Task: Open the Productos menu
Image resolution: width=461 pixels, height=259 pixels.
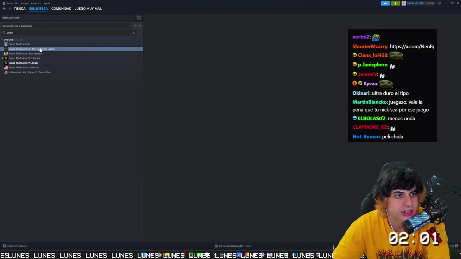Action: [x=36, y=3]
